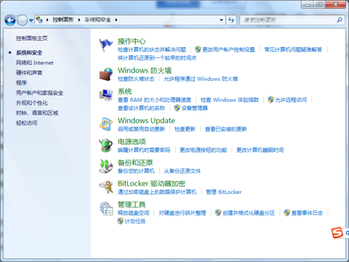Click the search magnifier icon
349x262 pixels.
click(340, 20)
